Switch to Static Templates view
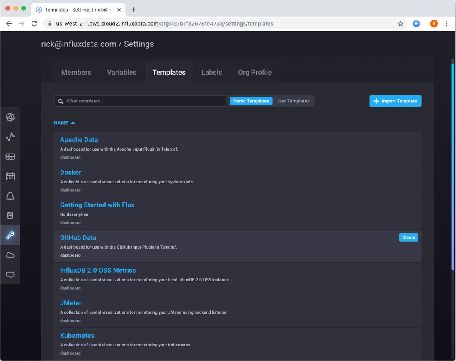This screenshot has width=456, height=361. (251, 101)
